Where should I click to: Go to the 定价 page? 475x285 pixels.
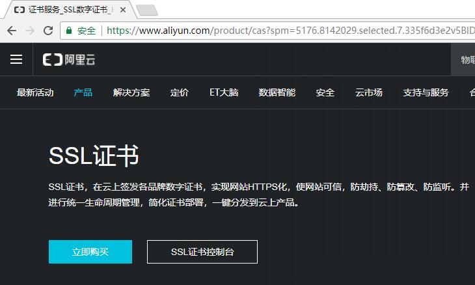[x=180, y=92]
